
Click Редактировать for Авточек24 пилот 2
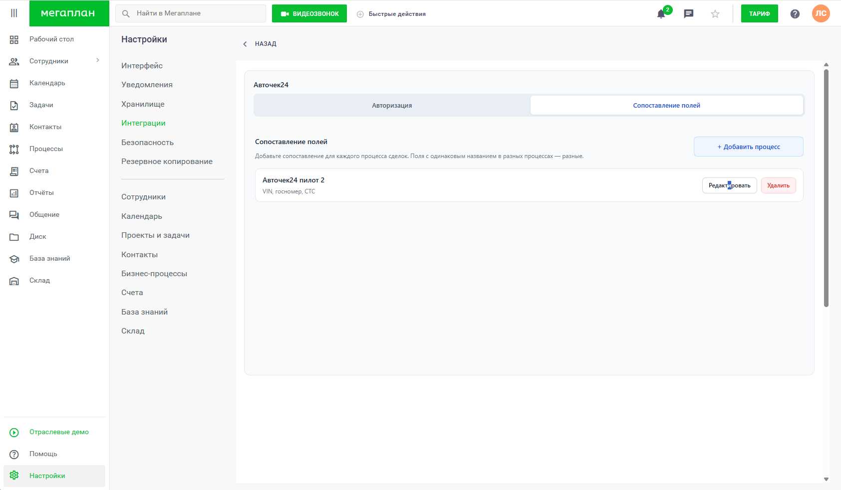[x=730, y=185]
